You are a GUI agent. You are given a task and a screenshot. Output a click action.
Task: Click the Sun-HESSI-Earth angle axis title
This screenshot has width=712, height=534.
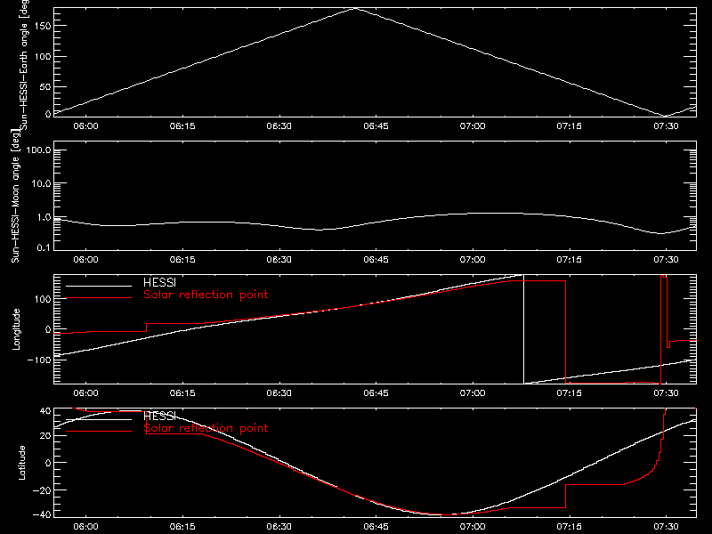pyautogui.click(x=23, y=65)
